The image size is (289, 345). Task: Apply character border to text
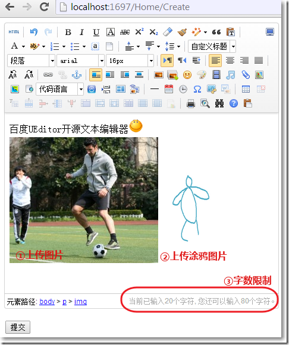tap(111, 32)
